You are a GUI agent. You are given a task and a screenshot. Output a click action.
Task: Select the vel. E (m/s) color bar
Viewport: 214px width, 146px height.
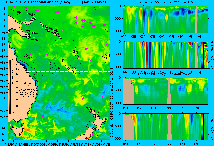[202, 55]
